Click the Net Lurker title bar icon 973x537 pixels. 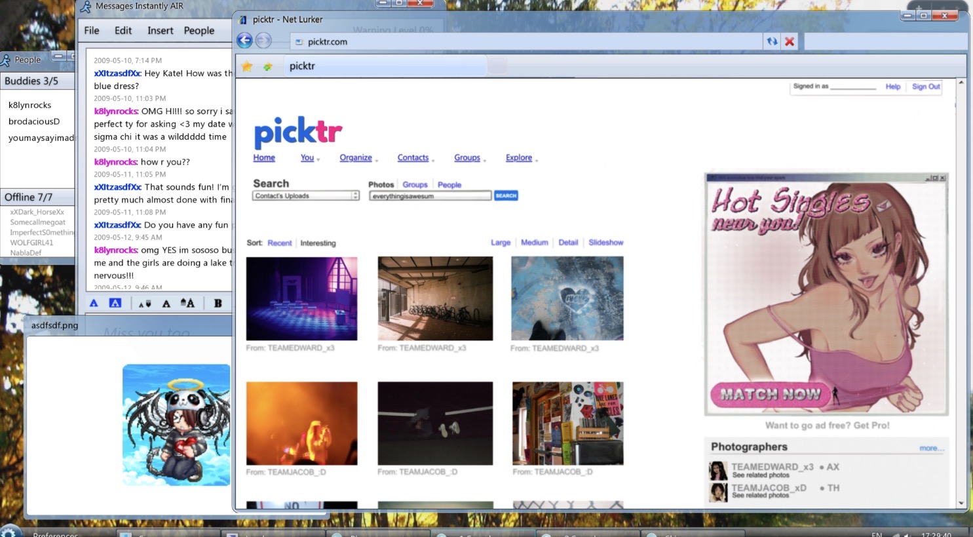click(243, 20)
